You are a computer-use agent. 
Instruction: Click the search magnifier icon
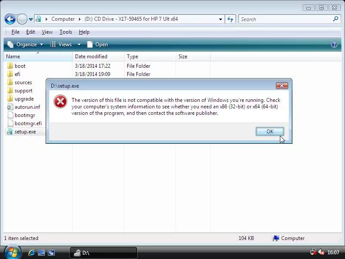click(x=336, y=19)
